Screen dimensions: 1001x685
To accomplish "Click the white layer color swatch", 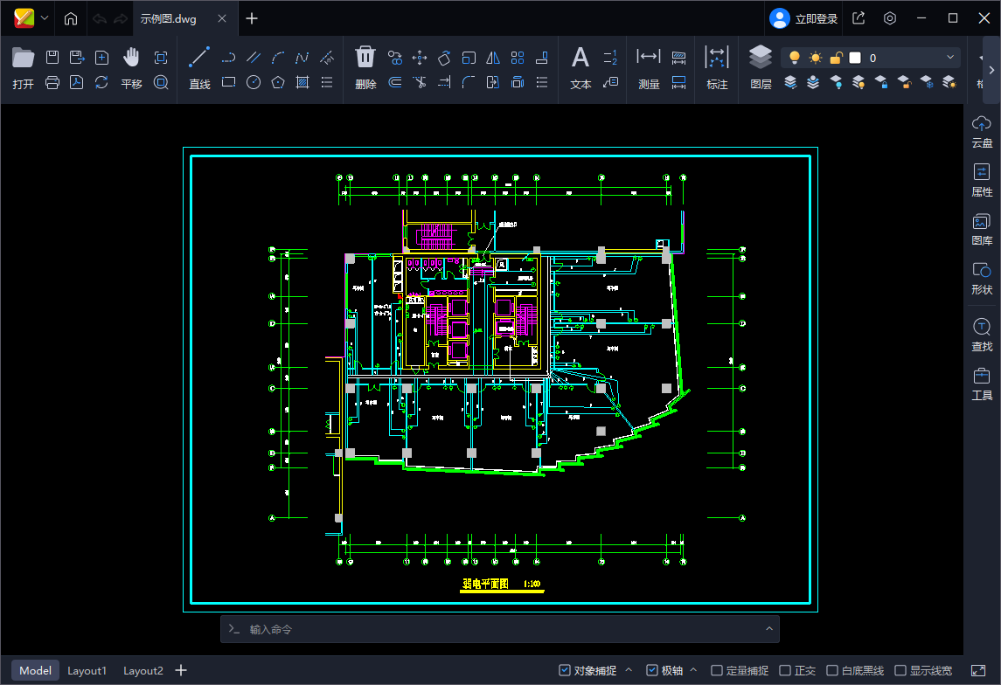I will tap(855, 58).
